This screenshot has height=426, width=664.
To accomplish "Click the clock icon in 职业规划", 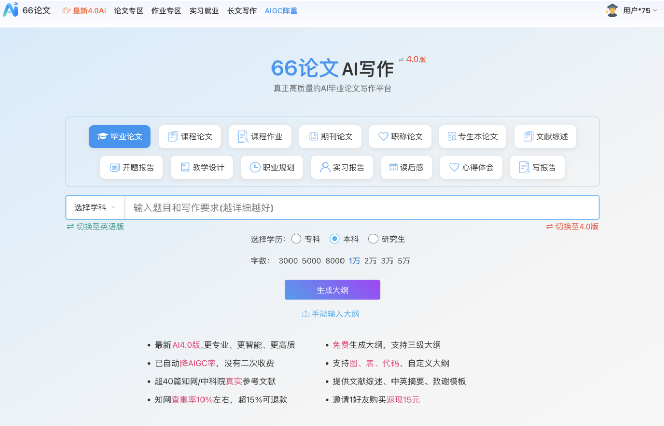I will pyautogui.click(x=255, y=167).
